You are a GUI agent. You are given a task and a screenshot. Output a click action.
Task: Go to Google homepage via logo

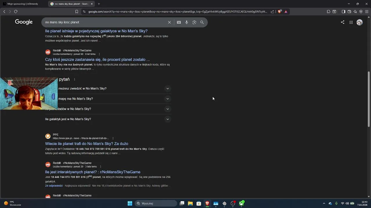24,22
